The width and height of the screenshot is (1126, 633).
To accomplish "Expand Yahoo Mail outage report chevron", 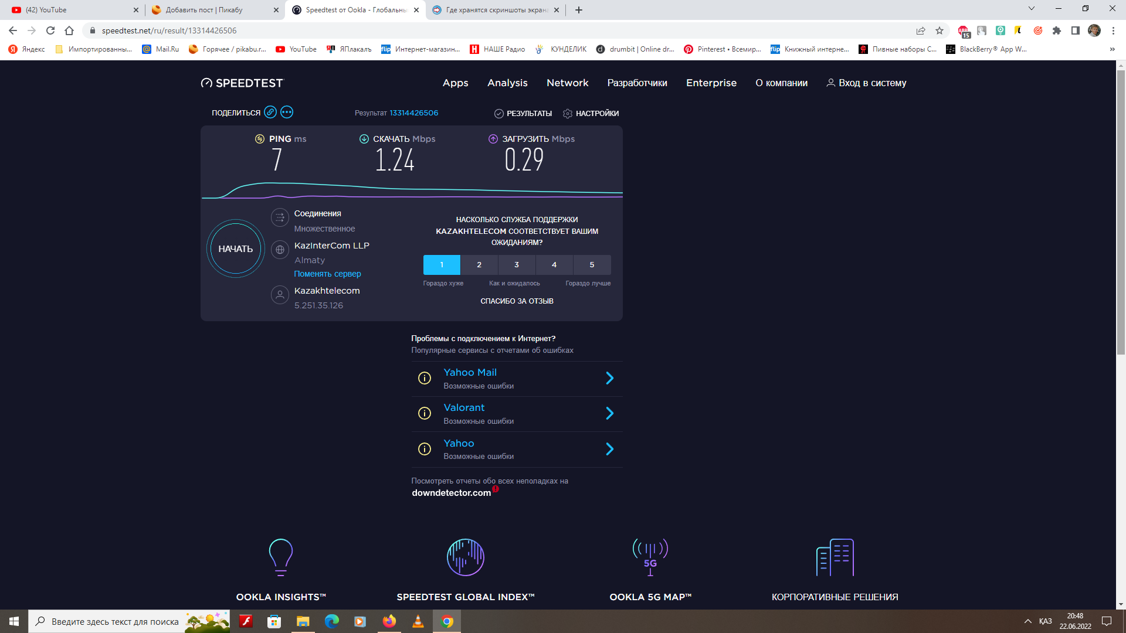I will point(610,378).
